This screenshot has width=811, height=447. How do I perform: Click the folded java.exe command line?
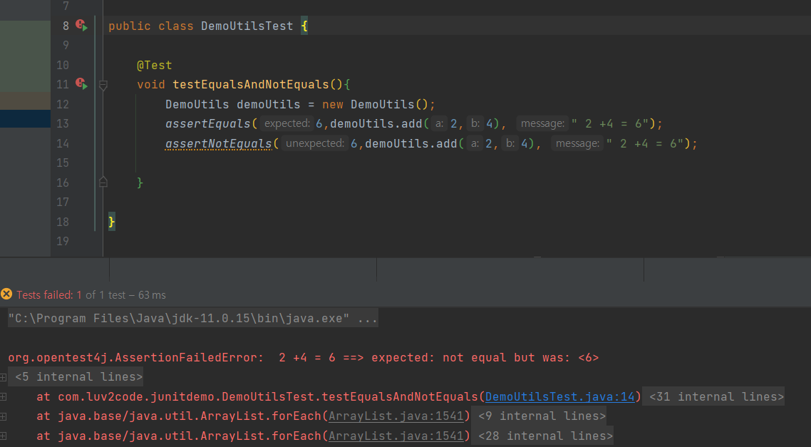tap(193, 318)
